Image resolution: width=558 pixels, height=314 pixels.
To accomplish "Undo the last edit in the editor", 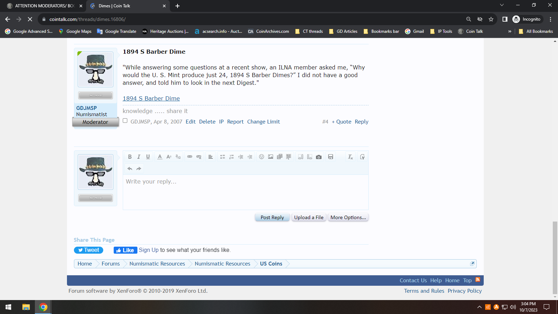I will tap(130, 169).
